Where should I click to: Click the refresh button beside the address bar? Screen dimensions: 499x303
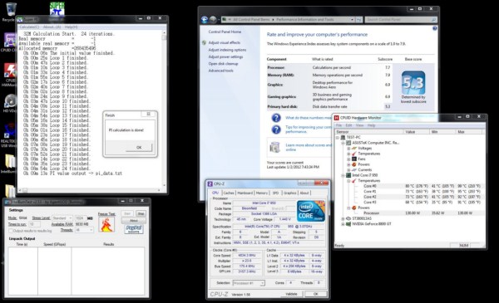(359, 20)
